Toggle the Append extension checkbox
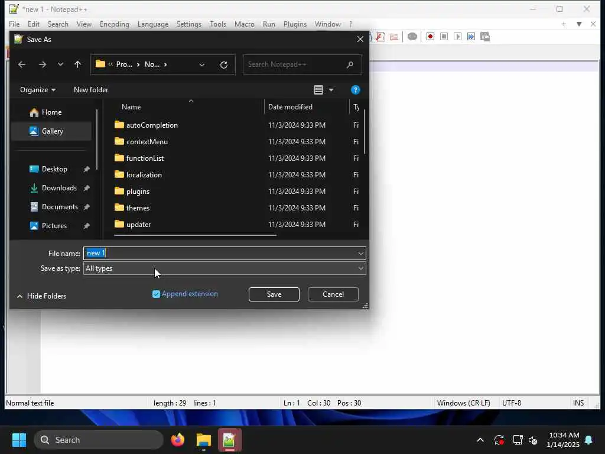This screenshot has height=454, width=605. 156,294
